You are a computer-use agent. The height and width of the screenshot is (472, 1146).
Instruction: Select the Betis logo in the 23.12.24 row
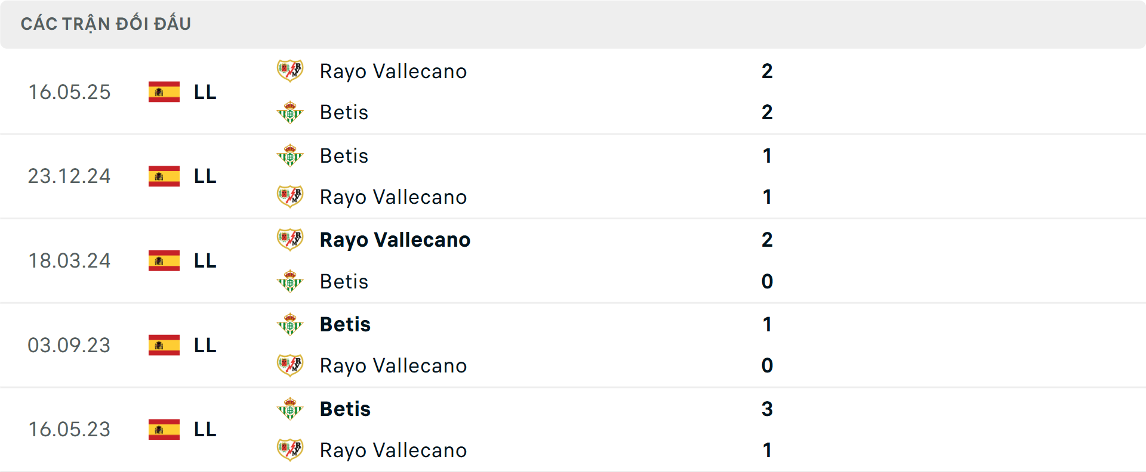[290, 156]
